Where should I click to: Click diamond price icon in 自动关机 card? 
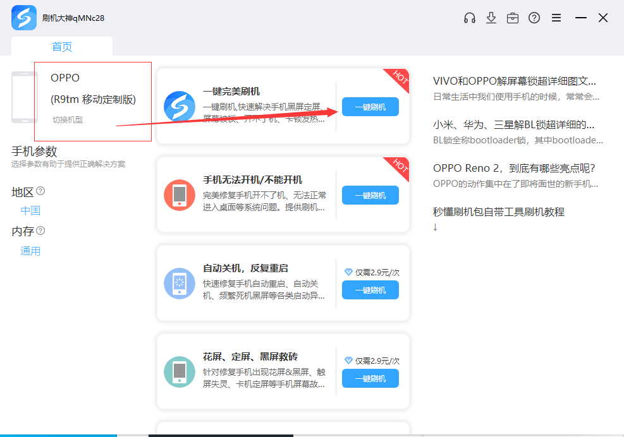coord(348,272)
